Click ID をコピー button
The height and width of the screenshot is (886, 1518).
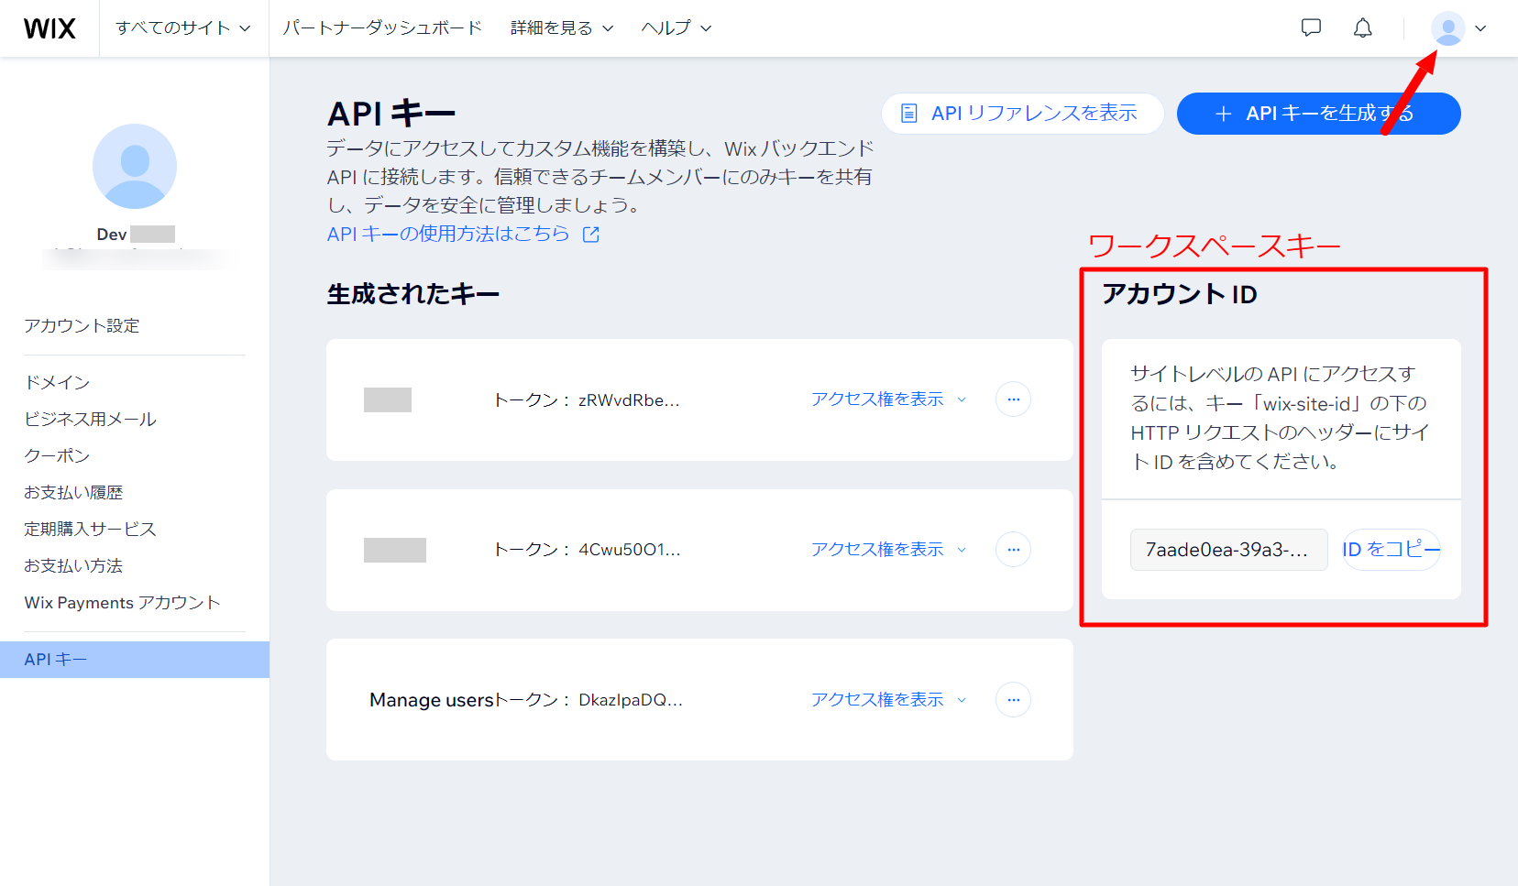[x=1391, y=550]
